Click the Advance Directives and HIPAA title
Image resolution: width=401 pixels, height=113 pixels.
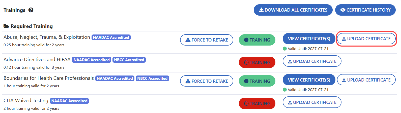click(37, 59)
